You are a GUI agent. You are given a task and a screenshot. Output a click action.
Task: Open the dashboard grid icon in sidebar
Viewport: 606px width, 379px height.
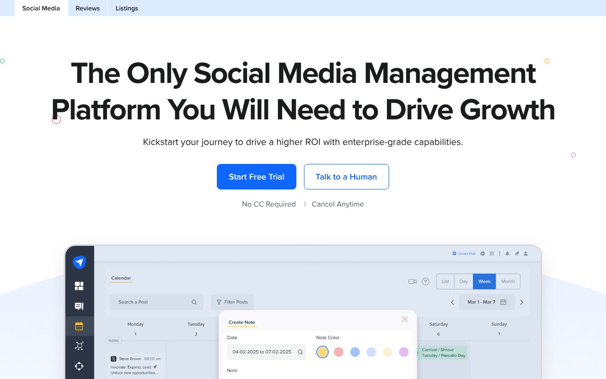79,286
